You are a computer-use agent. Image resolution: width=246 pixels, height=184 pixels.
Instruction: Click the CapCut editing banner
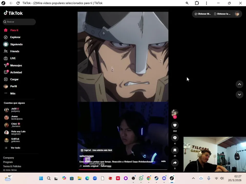[96, 150]
